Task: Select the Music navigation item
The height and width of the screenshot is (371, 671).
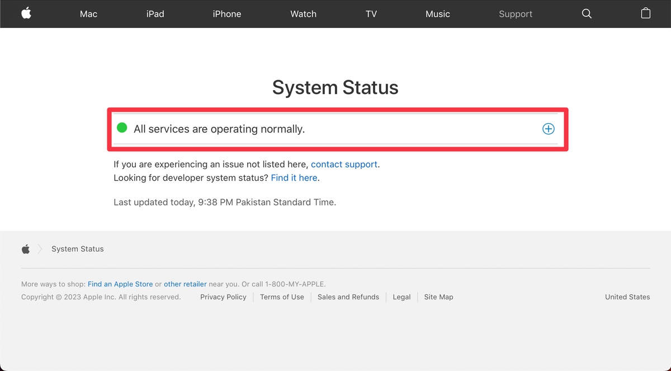Action: pyautogui.click(x=438, y=14)
